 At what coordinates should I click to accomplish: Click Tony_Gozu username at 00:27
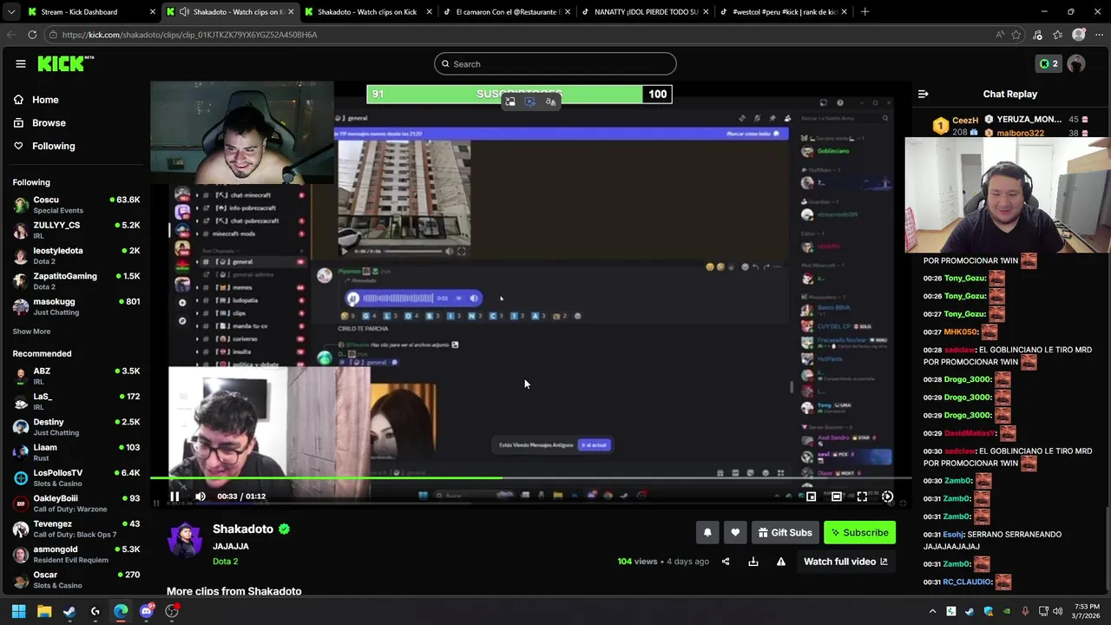click(964, 314)
